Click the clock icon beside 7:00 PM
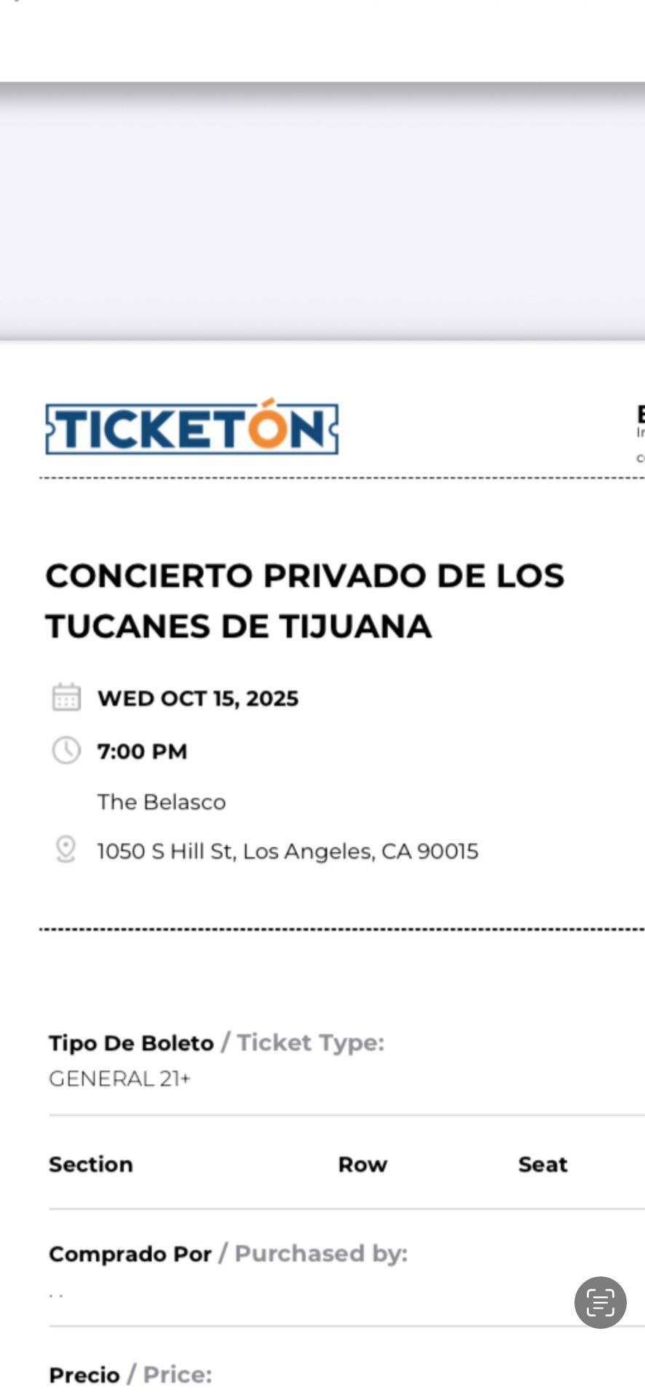This screenshot has height=1398, width=645. 66,750
